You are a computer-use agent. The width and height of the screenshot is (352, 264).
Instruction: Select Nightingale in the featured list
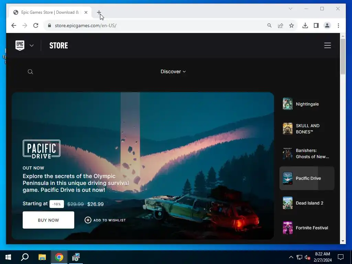pos(307,104)
